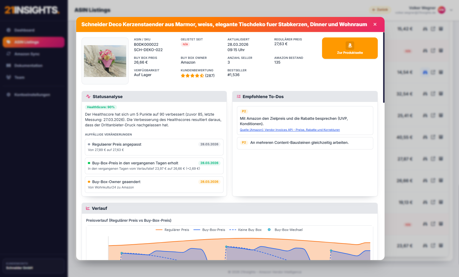459x277 pixels.
Task: Click the Bestseller rank #1,536
Action: 233,75
